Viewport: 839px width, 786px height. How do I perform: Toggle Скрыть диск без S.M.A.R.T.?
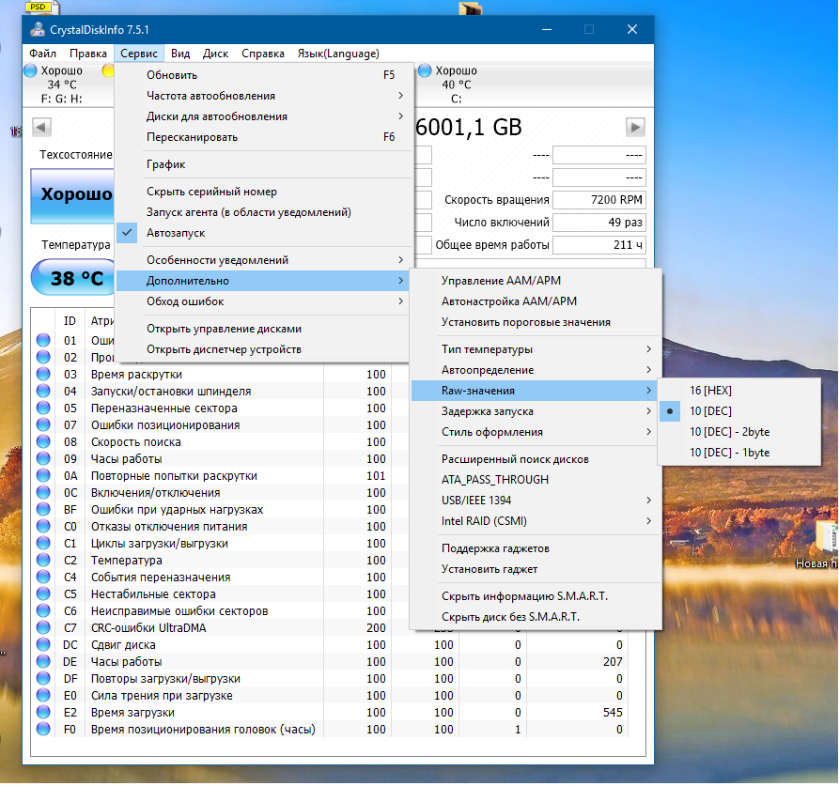[x=536, y=617]
